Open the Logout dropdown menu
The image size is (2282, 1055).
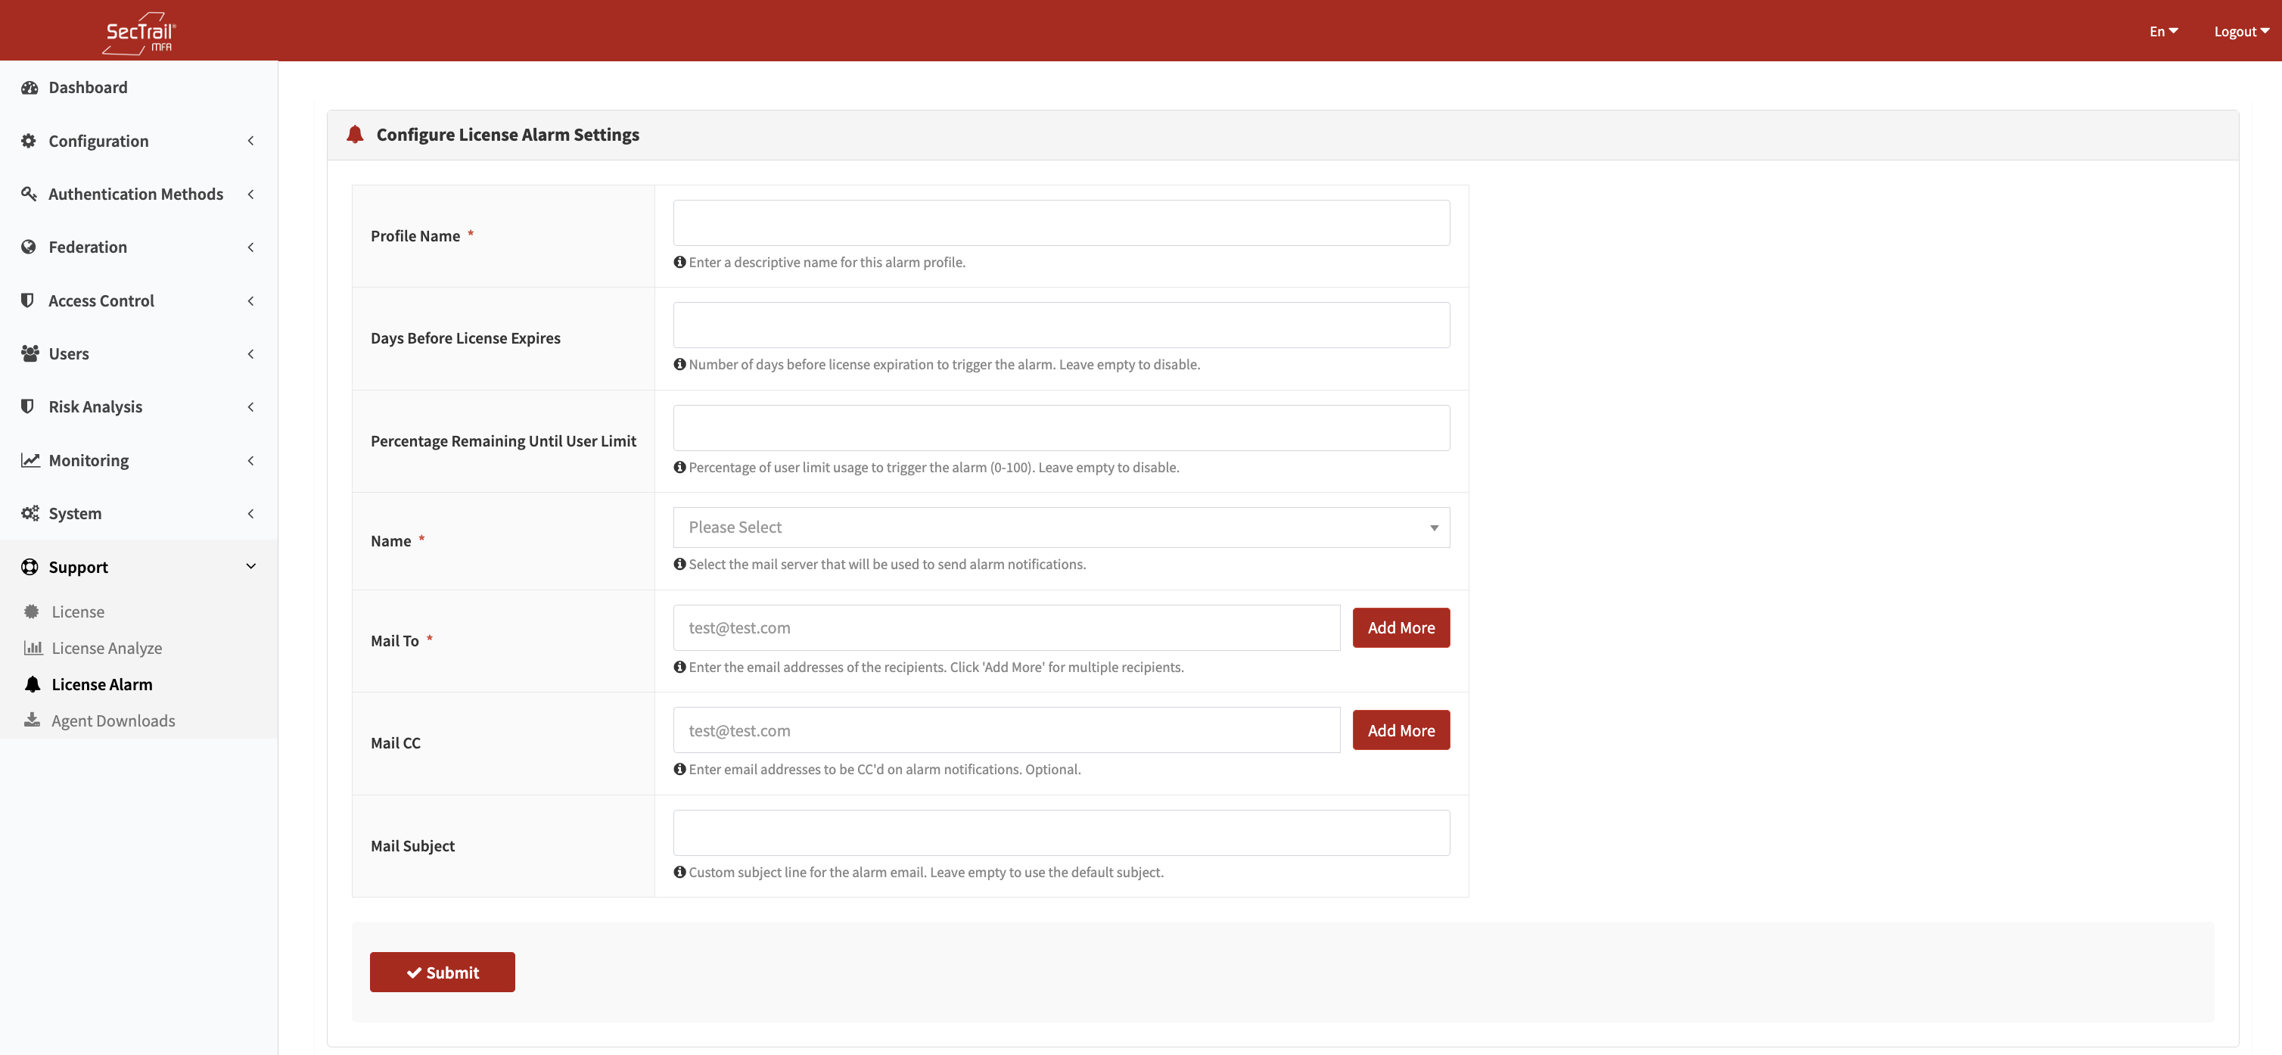point(2240,31)
